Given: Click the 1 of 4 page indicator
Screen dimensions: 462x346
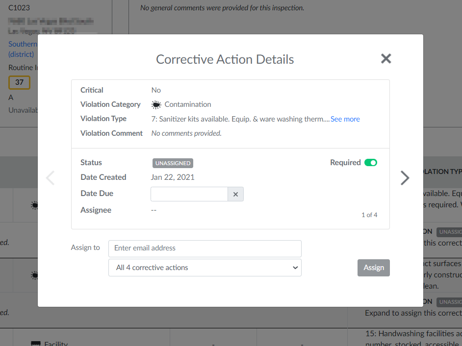Looking at the screenshot, I should point(369,215).
